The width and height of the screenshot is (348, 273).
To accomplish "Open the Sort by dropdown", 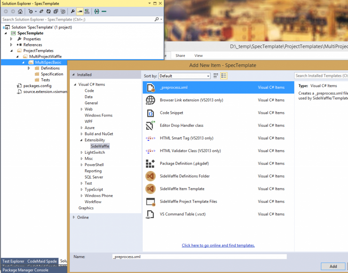I will pos(184,76).
